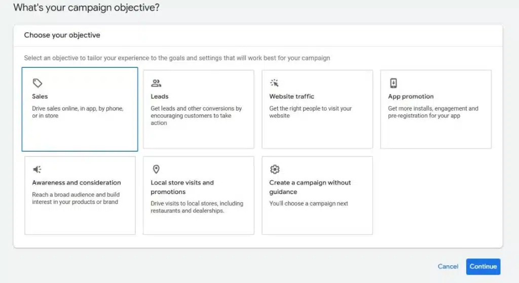Select the Sales objective title
Screen dimensions: 519x283
(40, 96)
